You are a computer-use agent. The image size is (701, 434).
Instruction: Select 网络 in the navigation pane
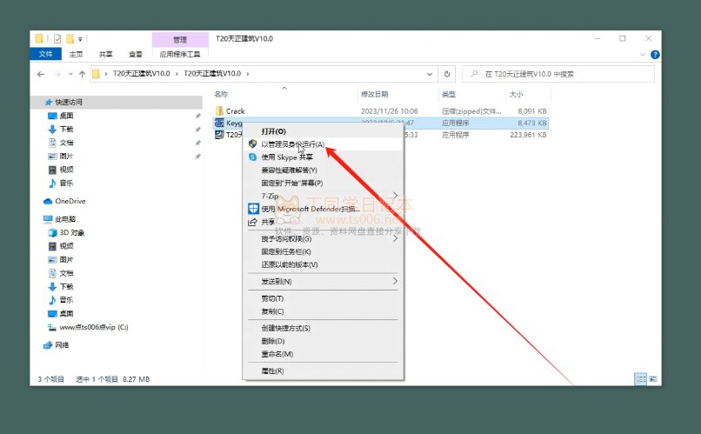tap(62, 345)
